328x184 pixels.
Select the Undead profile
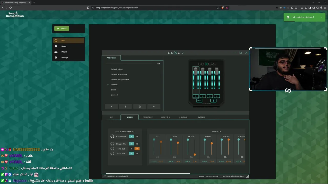click(x=114, y=95)
